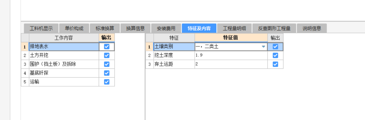Open the 单价构成 tab

click(74, 29)
